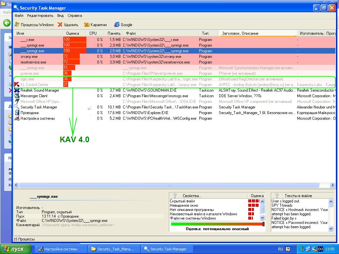This screenshot has height=254, width=339.
Task: Sort by the Память column header
Action: 113,33
